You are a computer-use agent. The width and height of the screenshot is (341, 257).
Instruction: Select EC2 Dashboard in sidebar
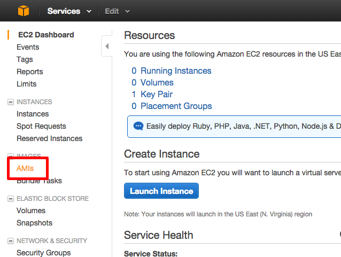[46, 35]
